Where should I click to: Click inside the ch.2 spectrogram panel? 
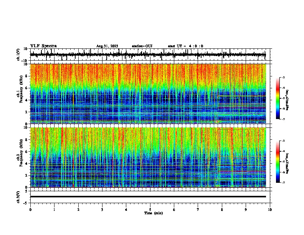click(148, 157)
